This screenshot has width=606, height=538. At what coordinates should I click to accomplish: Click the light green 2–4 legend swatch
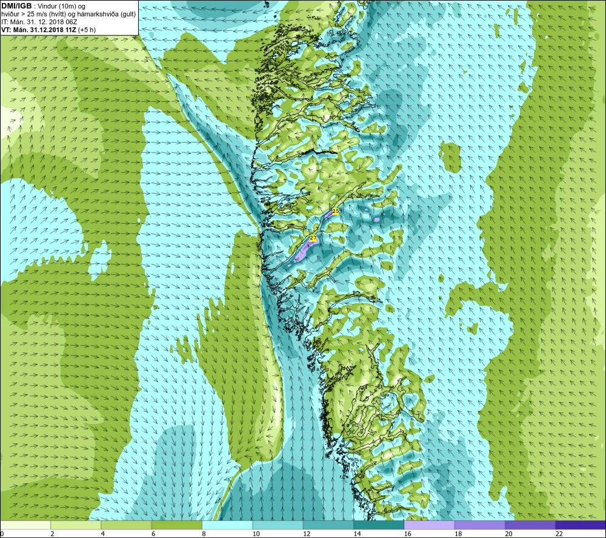(x=76, y=525)
